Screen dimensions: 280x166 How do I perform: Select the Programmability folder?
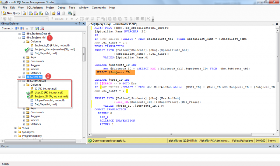(32, 136)
